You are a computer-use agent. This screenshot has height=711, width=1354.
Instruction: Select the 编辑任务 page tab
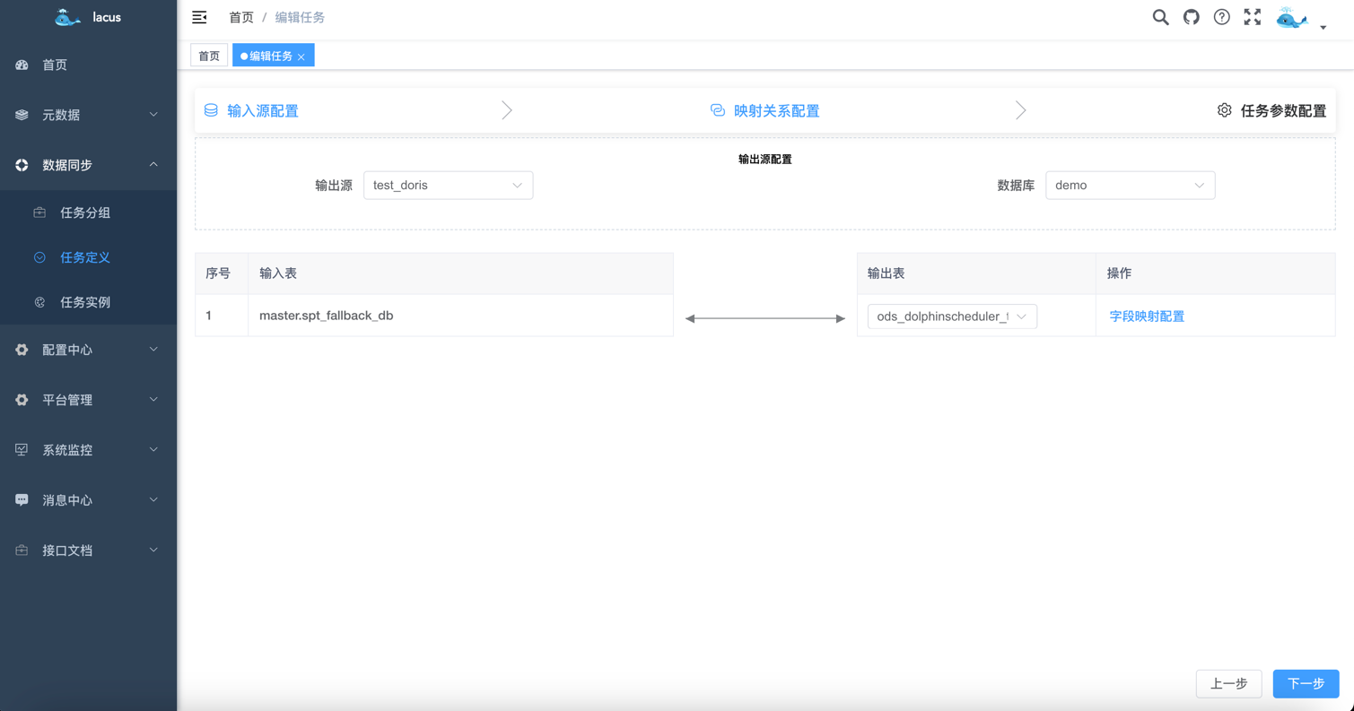click(273, 56)
